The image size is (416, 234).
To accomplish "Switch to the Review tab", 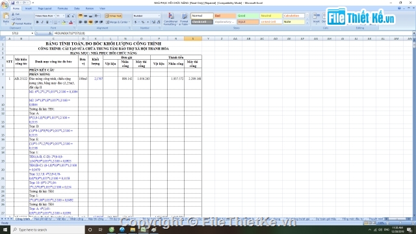I will (x=90, y=8).
